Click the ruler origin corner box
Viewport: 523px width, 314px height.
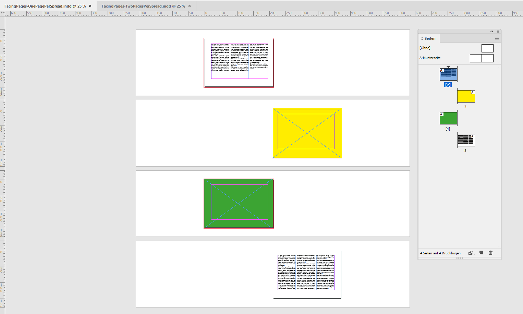(x=2, y=13)
